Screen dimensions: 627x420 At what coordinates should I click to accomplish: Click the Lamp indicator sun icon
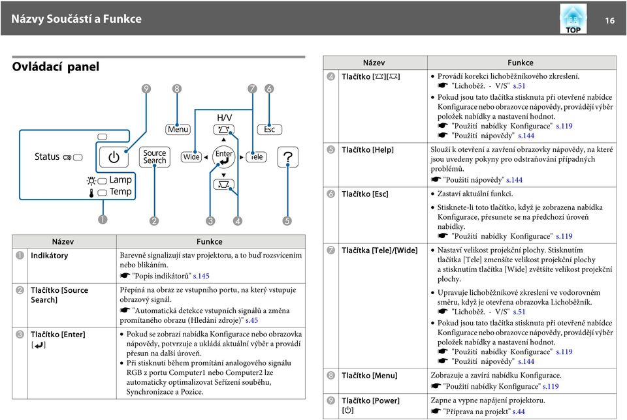(91, 181)
